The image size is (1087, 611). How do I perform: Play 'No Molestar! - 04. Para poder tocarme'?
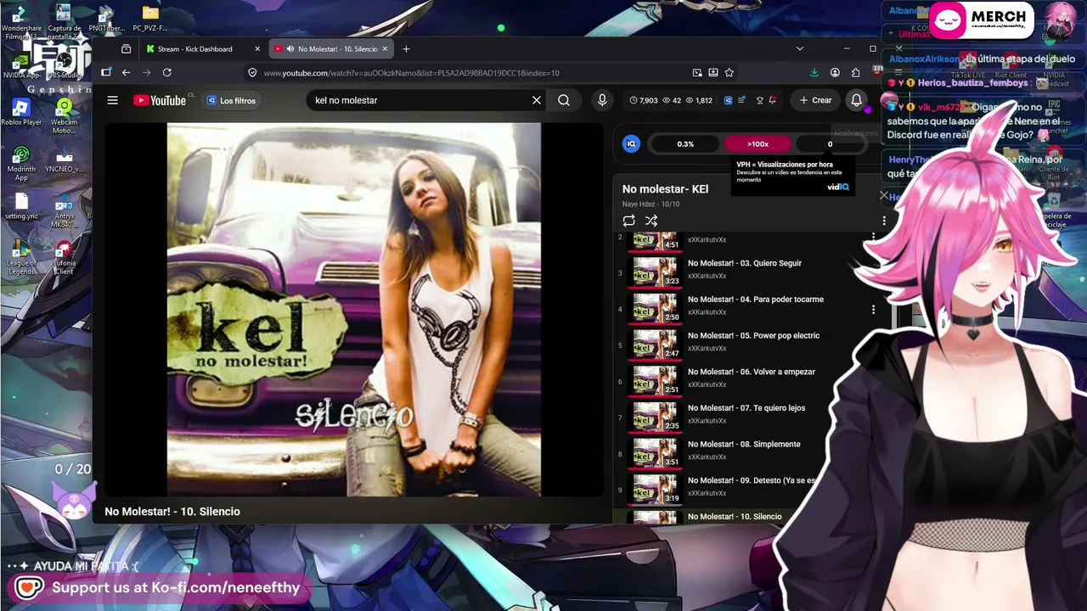756,300
